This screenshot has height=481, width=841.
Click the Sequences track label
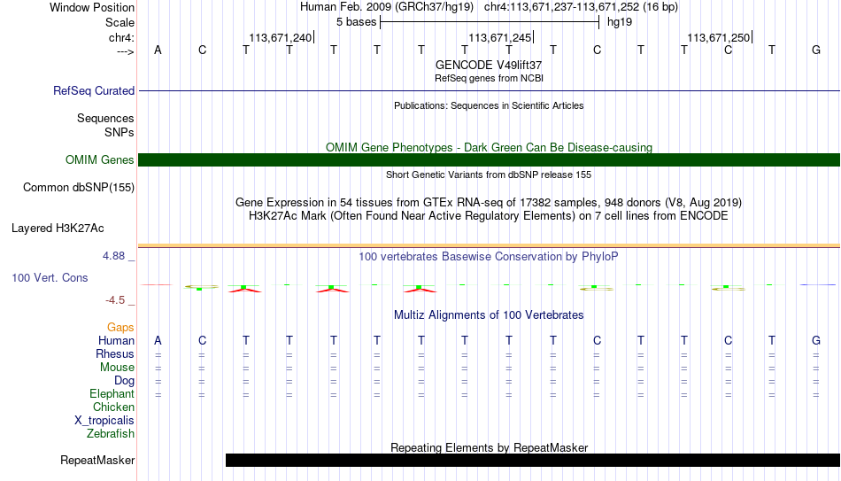point(105,118)
